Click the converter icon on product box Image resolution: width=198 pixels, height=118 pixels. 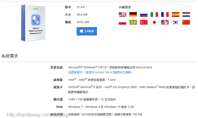tap(36, 20)
